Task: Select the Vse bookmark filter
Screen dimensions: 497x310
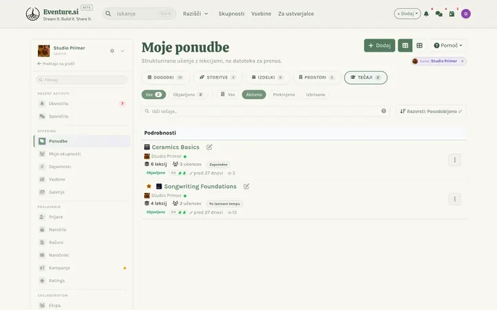Action: (228, 94)
